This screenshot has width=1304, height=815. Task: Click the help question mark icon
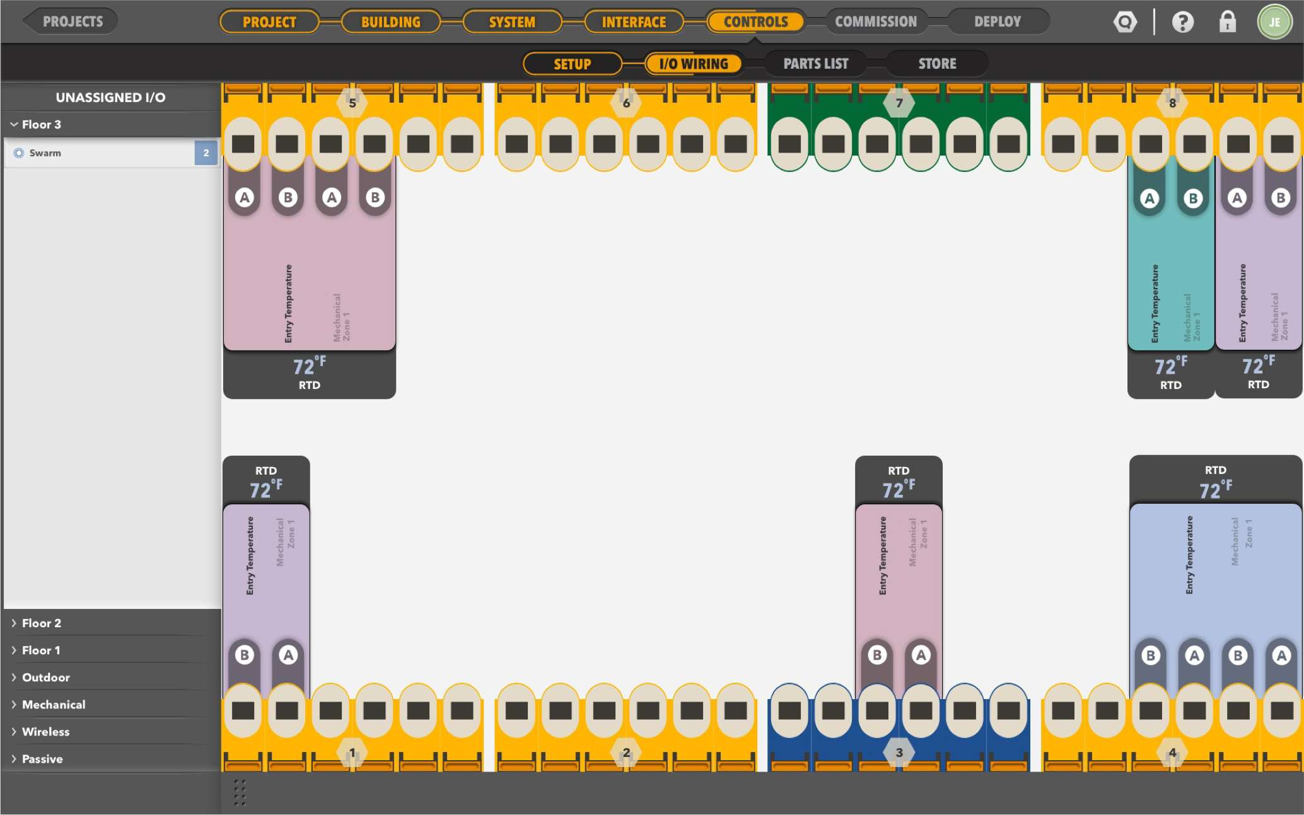pyautogui.click(x=1182, y=22)
